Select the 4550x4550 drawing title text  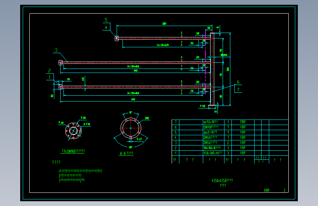[222, 180]
